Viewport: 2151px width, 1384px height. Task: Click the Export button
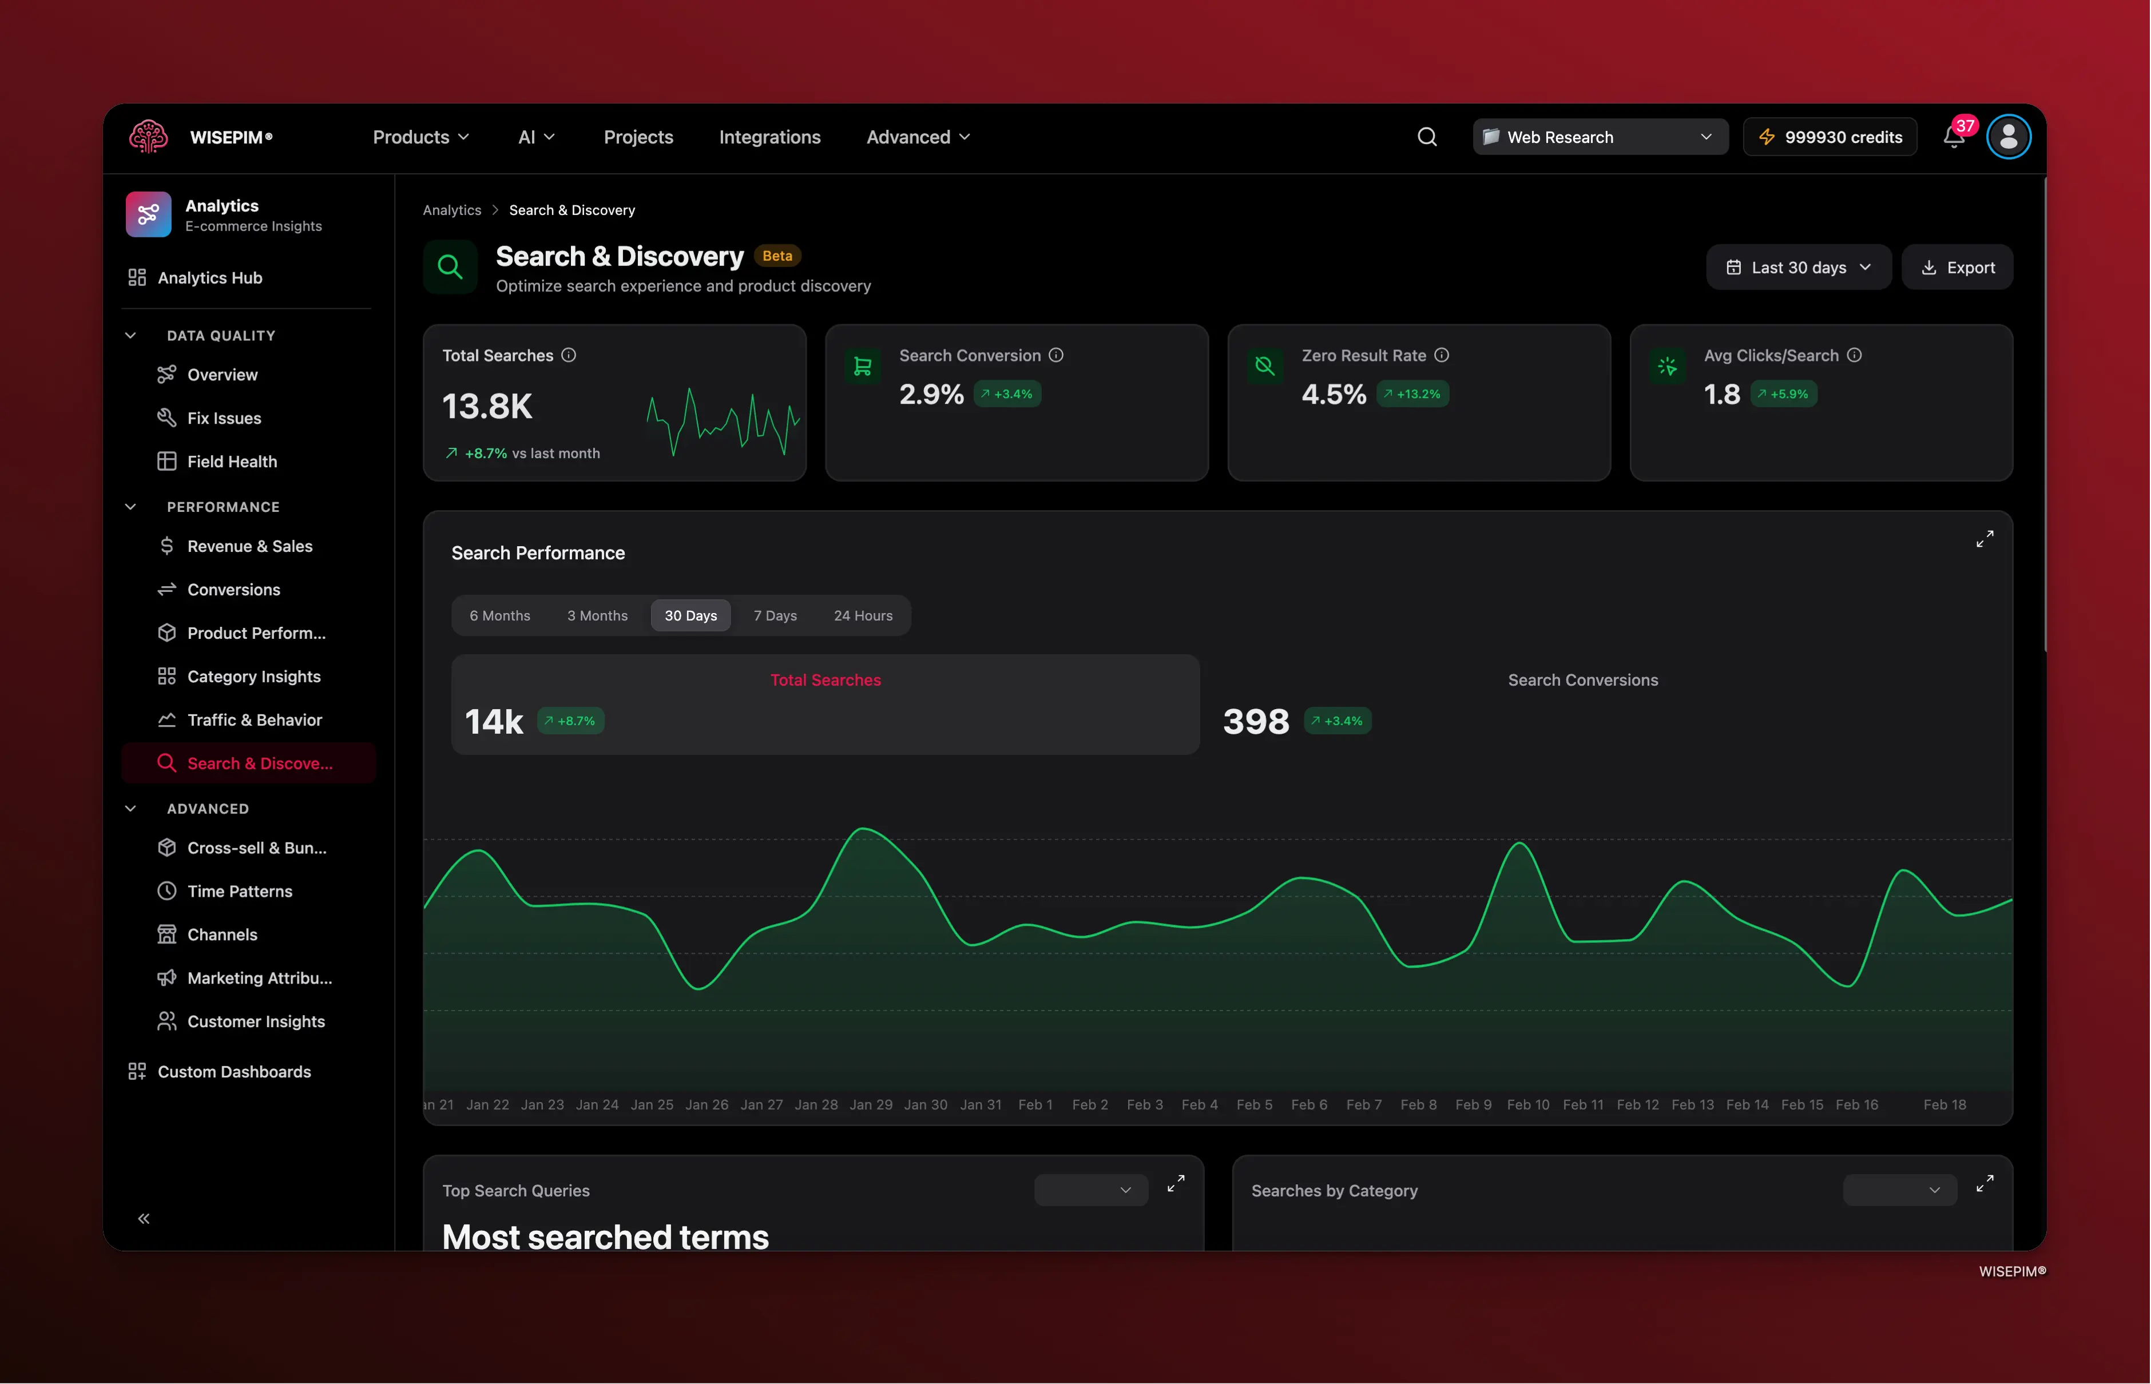pos(1958,267)
